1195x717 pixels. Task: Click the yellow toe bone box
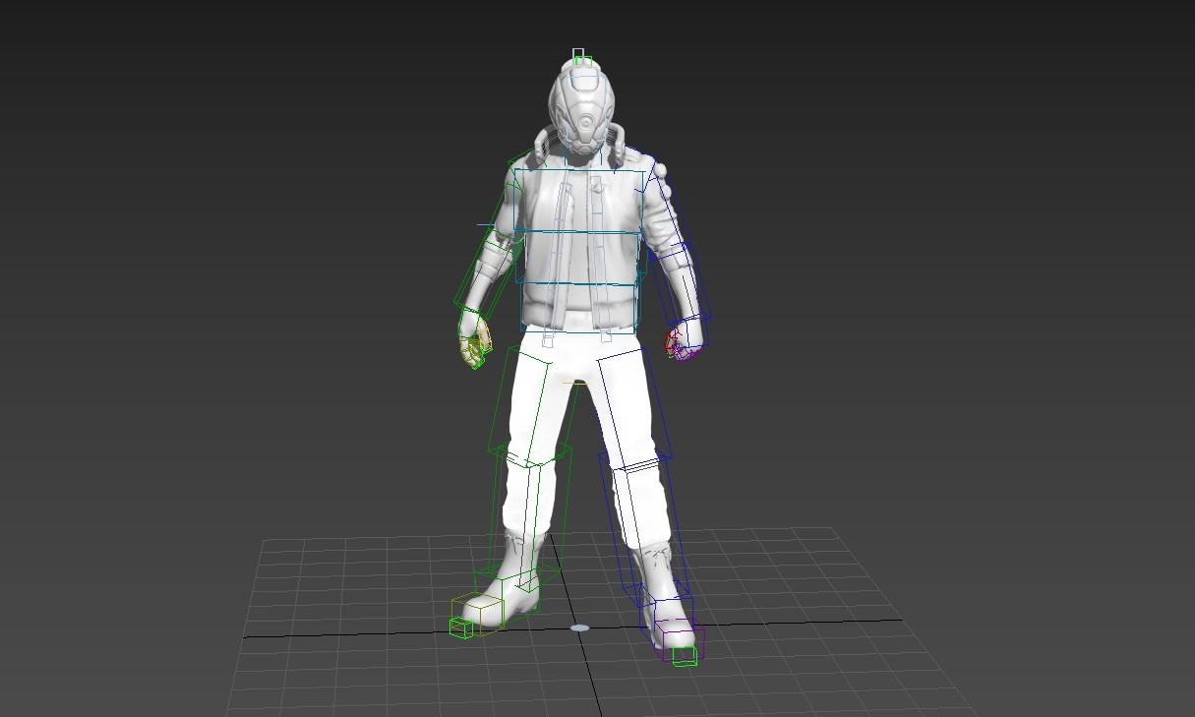[477, 612]
